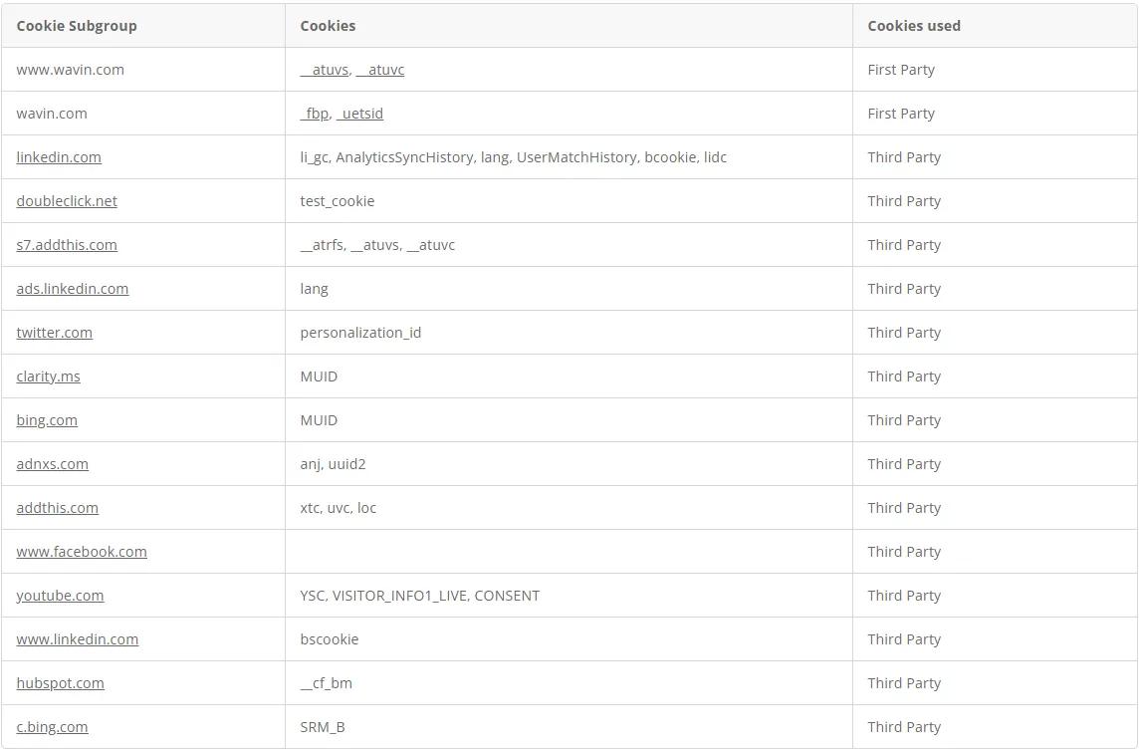Select the wavin.com subgroup cell
The width and height of the screenshot is (1139, 750).
[143, 114]
